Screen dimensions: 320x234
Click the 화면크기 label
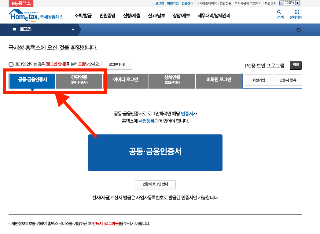[270, 3]
